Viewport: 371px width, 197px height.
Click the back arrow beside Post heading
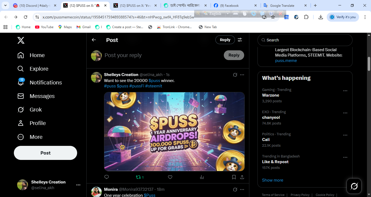click(x=94, y=40)
